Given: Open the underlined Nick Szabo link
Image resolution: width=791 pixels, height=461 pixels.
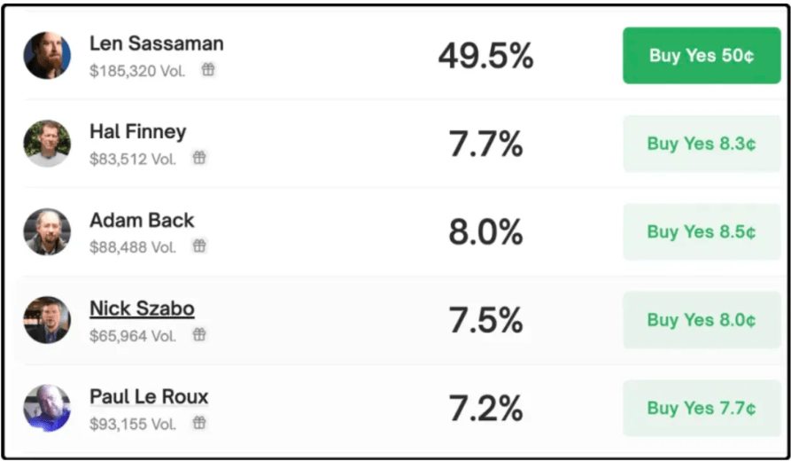Looking at the screenshot, I should pos(142,309).
